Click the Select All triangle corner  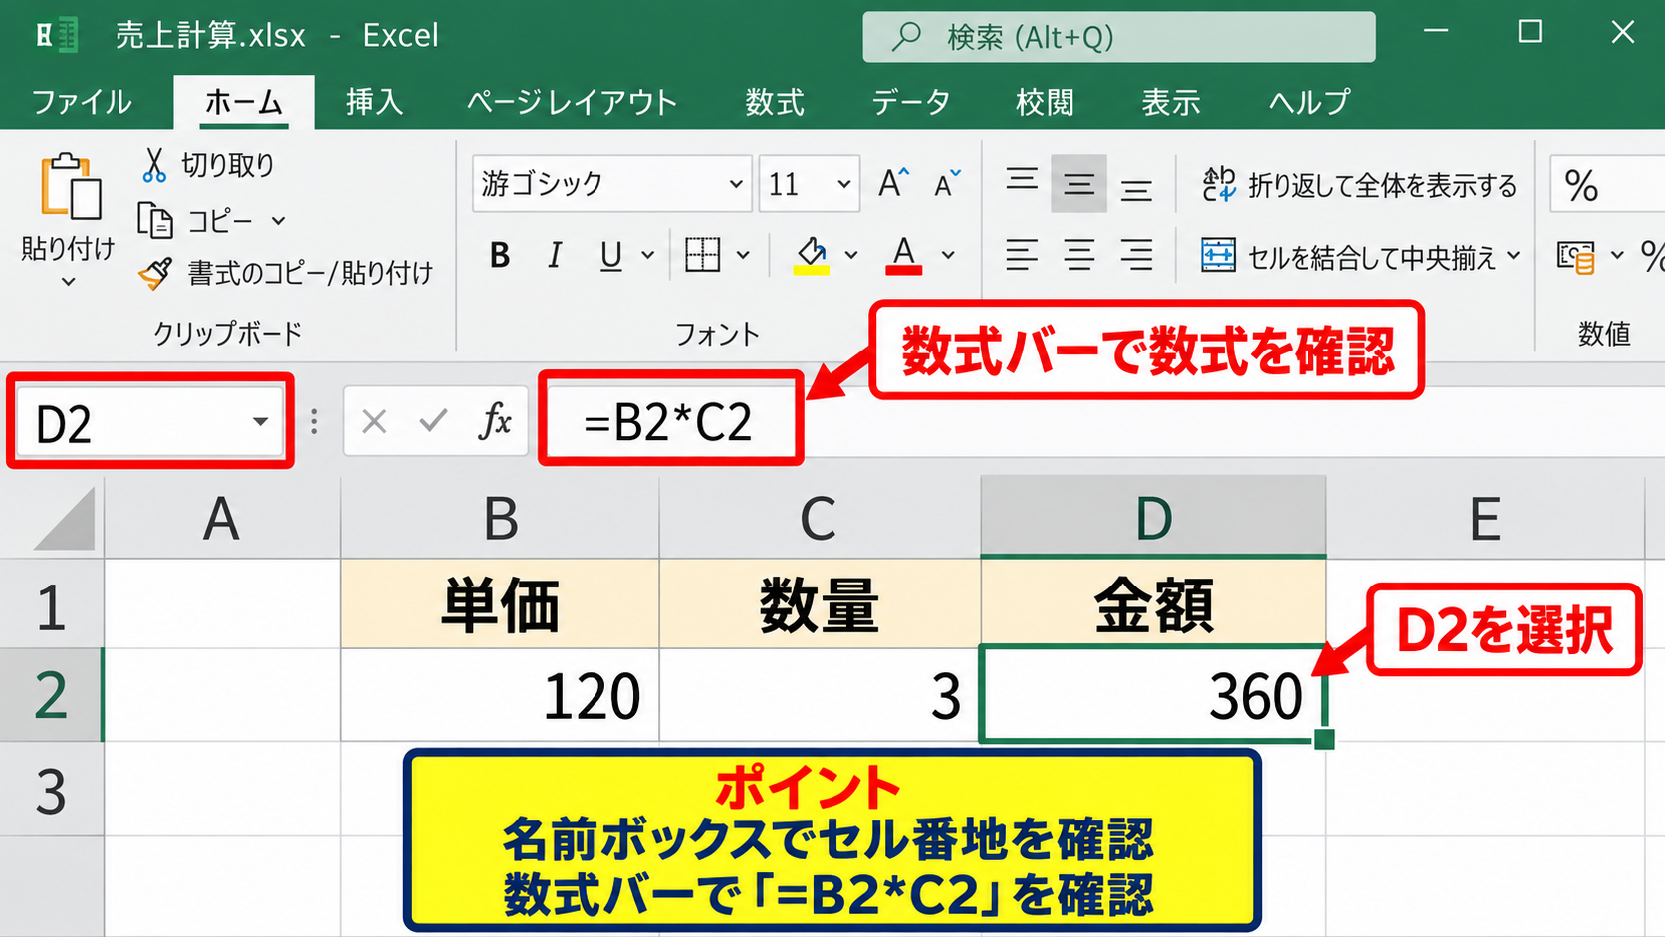click(x=66, y=518)
